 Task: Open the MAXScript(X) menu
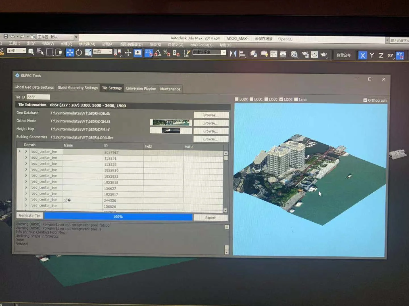tap(201, 45)
